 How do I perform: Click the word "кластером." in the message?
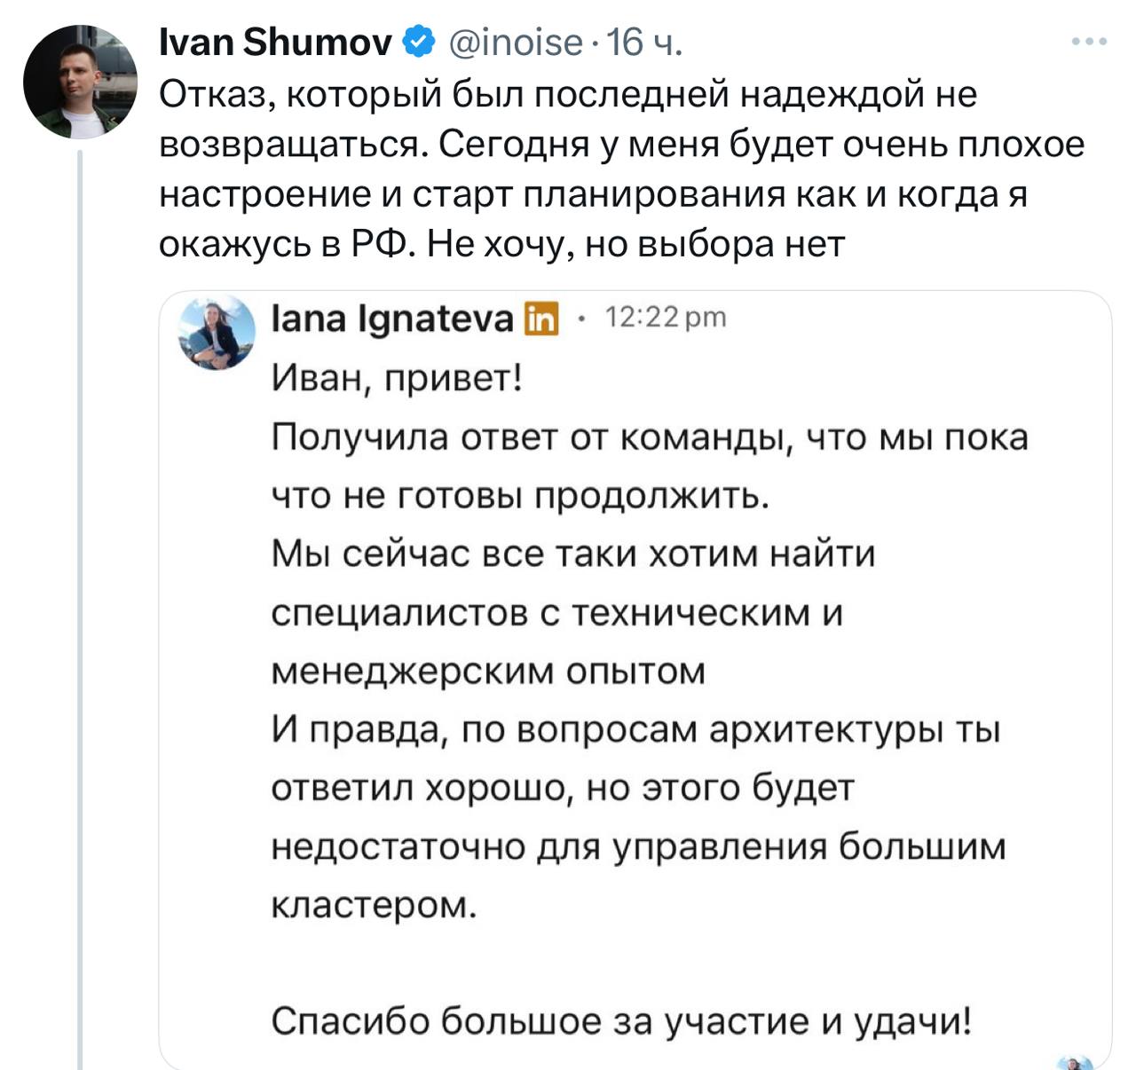(374, 905)
